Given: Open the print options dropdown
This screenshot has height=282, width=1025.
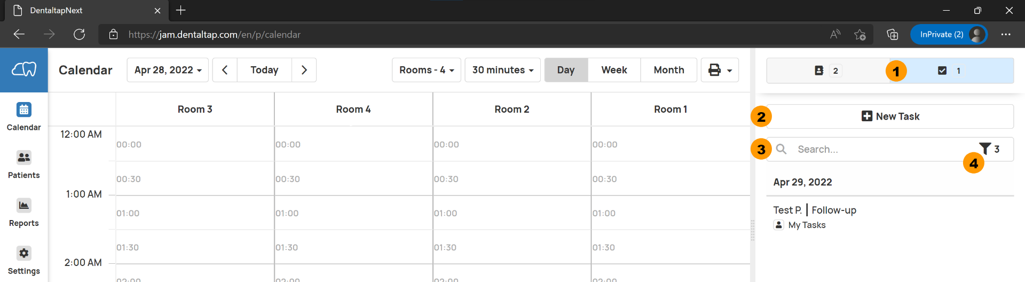Looking at the screenshot, I should (720, 70).
